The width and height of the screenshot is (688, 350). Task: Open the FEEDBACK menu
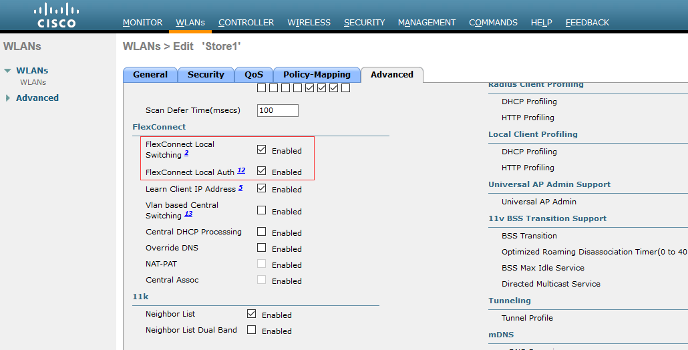587,22
